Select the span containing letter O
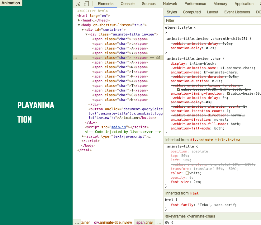The image size is (261, 225). point(120,95)
